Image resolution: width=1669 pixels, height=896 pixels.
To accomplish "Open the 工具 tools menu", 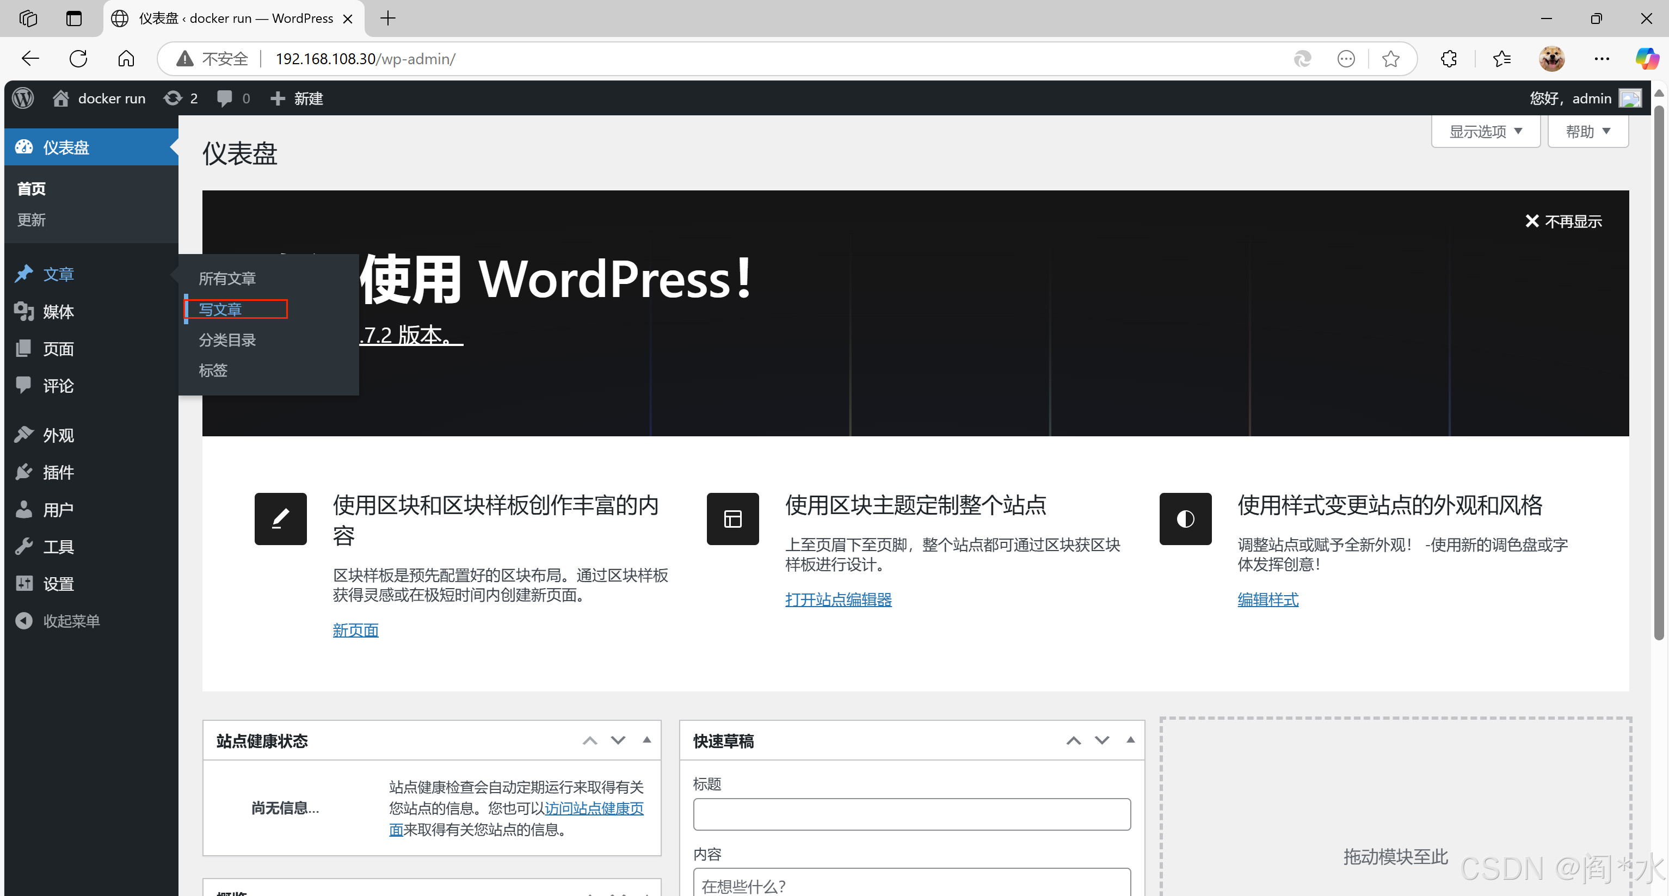I will click(58, 547).
